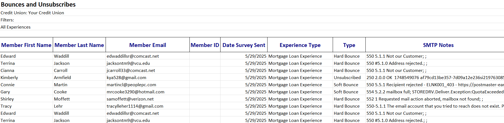Screen dimensions: 504x123
Task: Select tracylleher1114@gmail.com email cell
Action: [x=135, y=106]
